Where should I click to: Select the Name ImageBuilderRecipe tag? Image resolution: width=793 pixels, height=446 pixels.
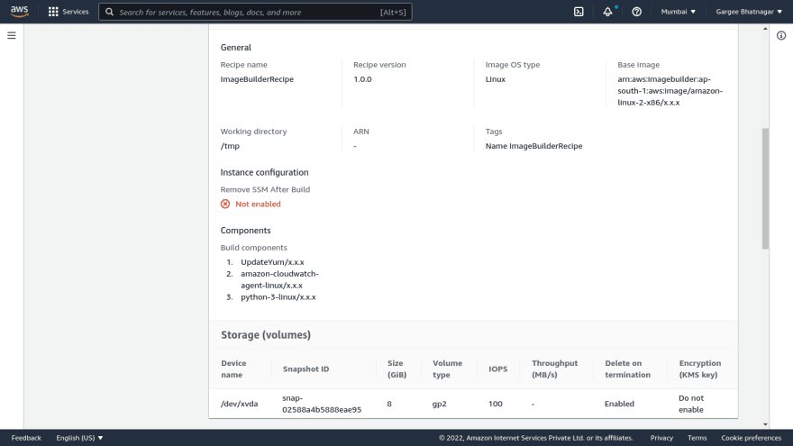click(533, 146)
